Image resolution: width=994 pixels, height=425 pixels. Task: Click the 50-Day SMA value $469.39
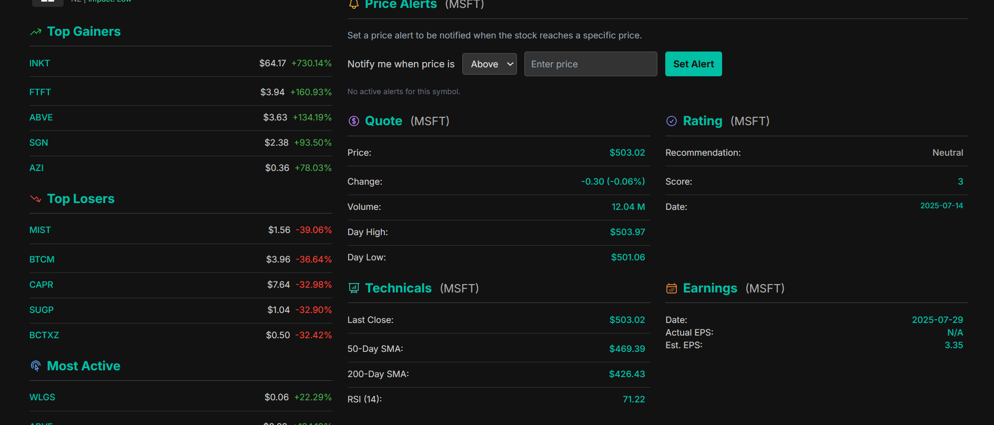(x=627, y=349)
